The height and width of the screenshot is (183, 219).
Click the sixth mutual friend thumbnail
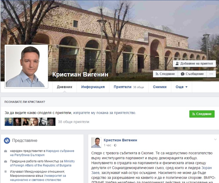pyautogui.click(x=51, y=122)
